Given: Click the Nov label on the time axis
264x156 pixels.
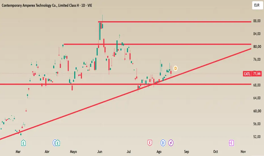Looking at the screenshot, I should (x=243, y=152).
